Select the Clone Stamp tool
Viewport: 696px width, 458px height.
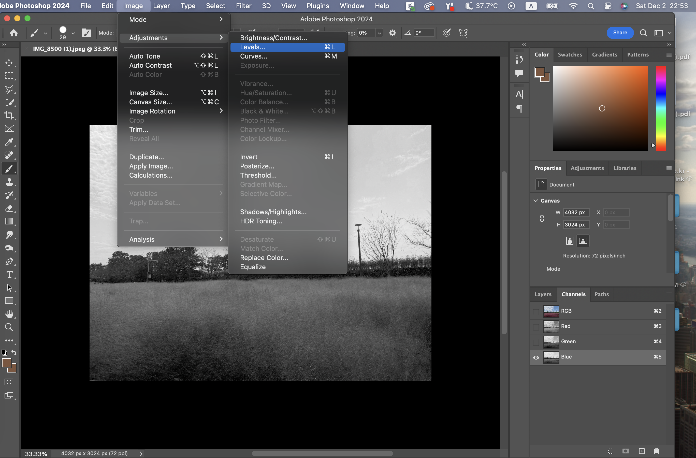(9, 182)
